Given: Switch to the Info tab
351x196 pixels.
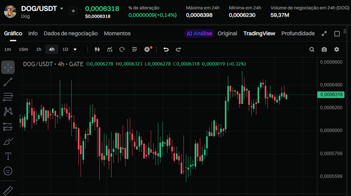Looking at the screenshot, I should [33, 34].
